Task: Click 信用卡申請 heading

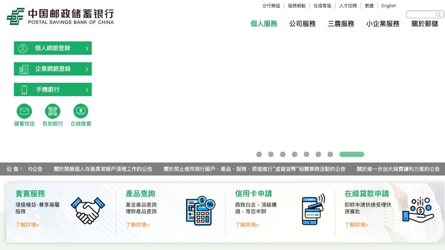Action: click(x=254, y=194)
